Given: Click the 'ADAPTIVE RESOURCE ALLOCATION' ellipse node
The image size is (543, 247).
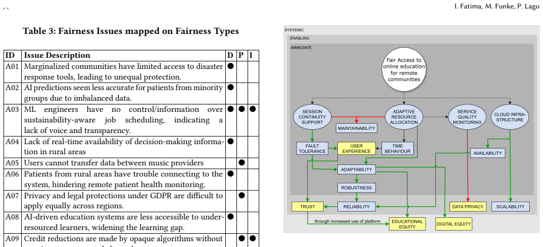Looking at the screenshot, I should [x=404, y=117].
